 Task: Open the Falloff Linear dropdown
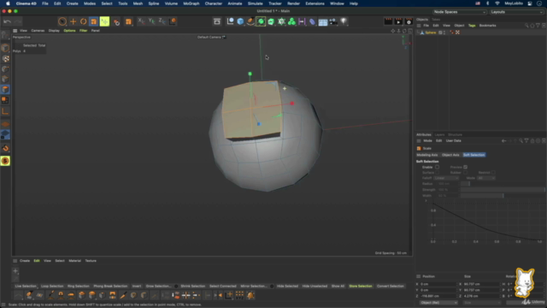(x=446, y=178)
